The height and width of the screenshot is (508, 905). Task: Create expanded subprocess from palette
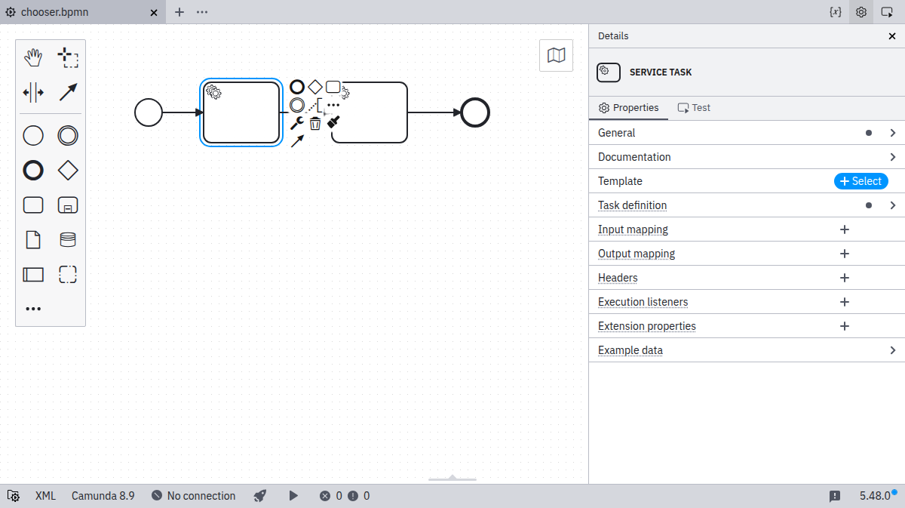point(68,205)
